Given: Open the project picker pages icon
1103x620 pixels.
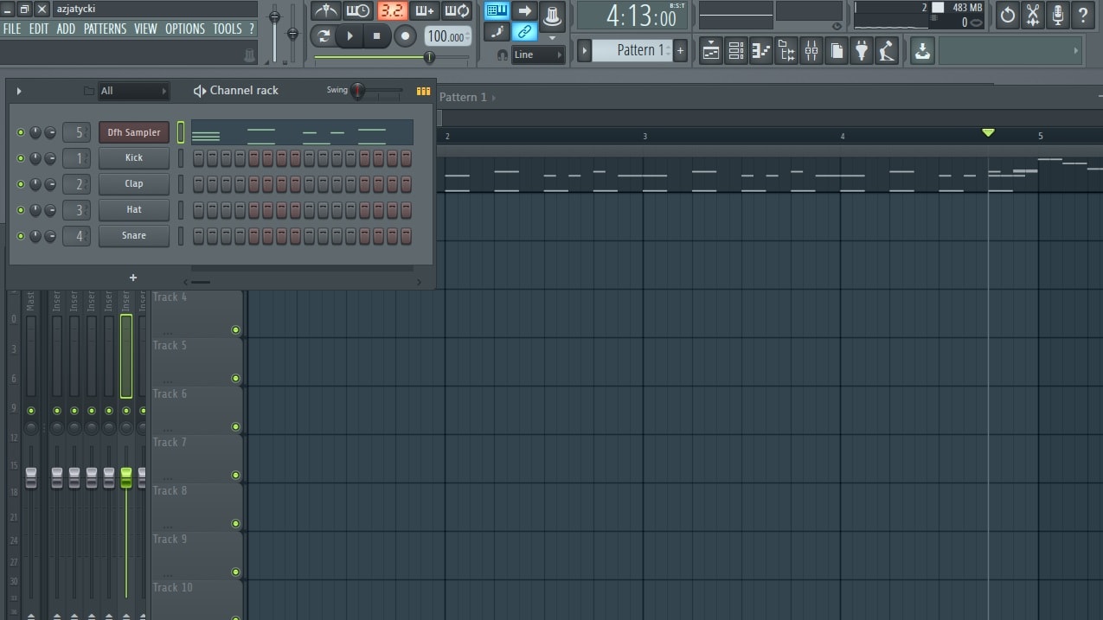Looking at the screenshot, I should point(837,51).
